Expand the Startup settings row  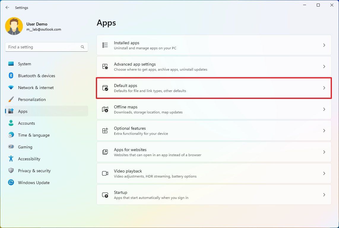point(324,195)
